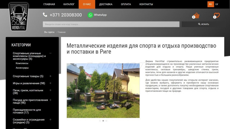Click the WhatsApp text label
Screen dimensions: 230x129
tap(100, 15)
